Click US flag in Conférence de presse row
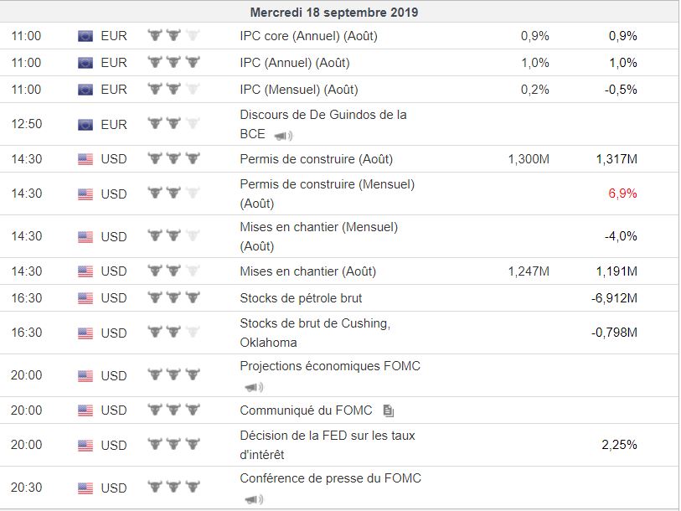This screenshot has height=511, width=681. pyautogui.click(x=85, y=488)
